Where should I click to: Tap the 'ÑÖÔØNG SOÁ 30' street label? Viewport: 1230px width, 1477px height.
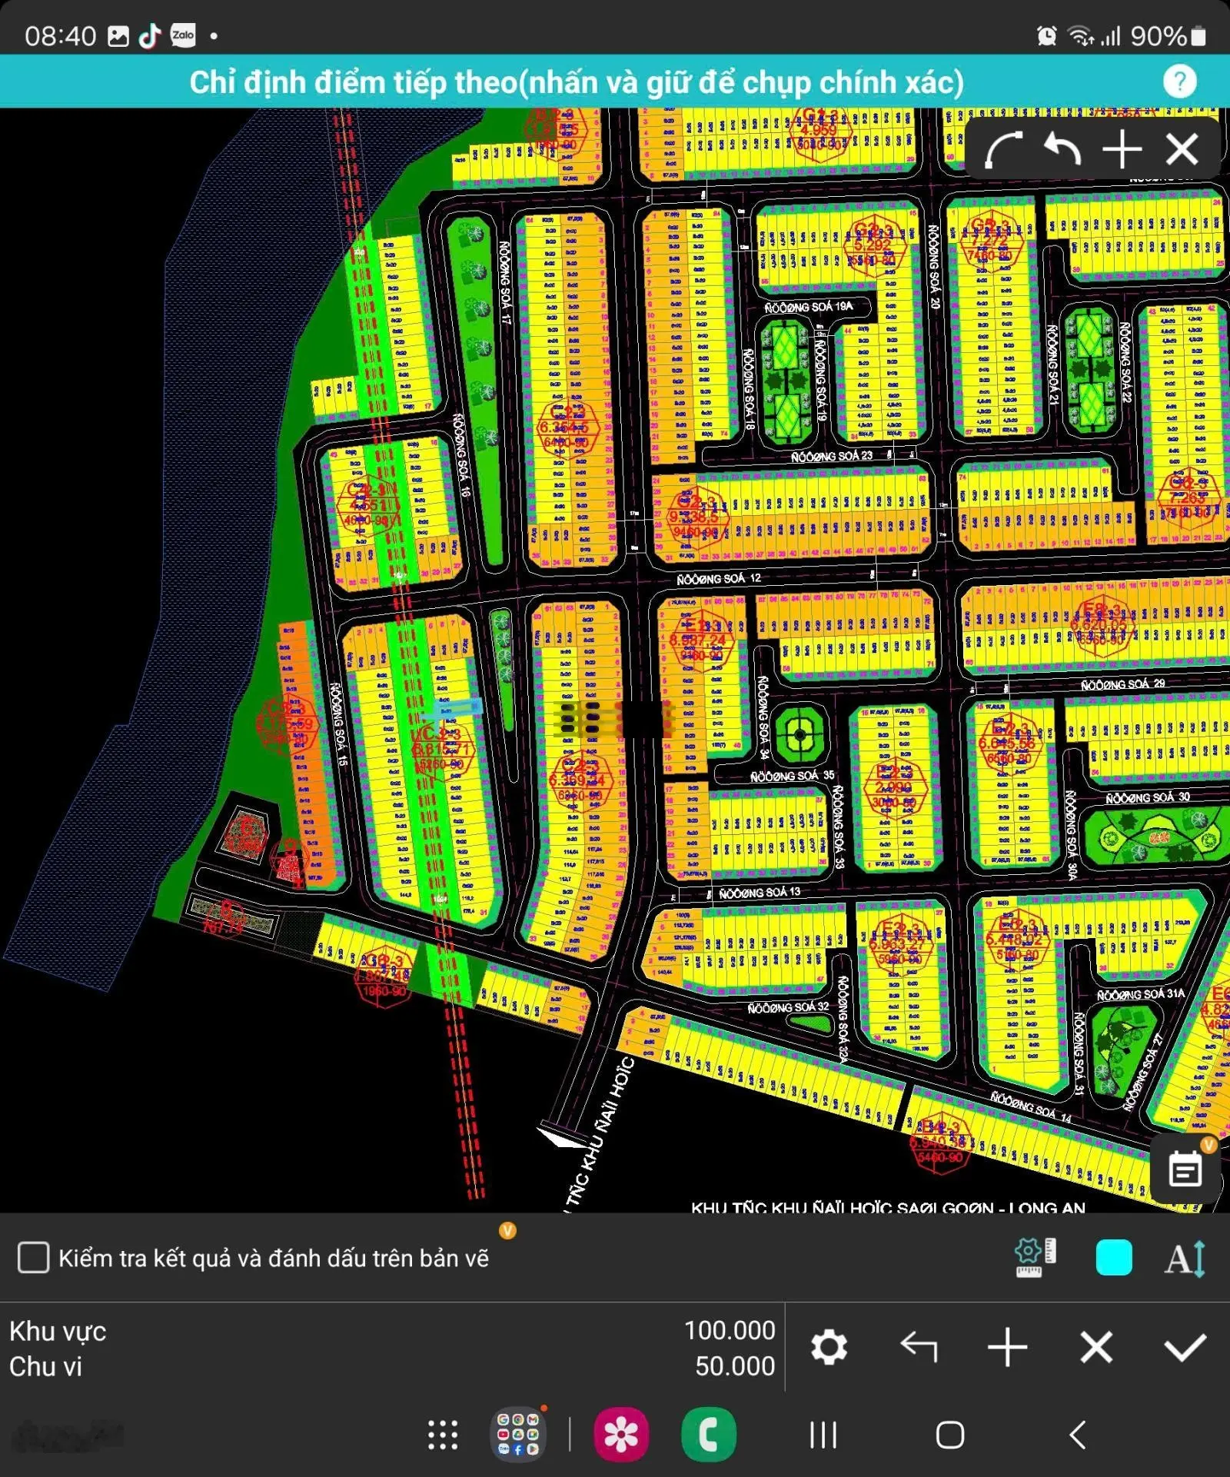point(1148,797)
